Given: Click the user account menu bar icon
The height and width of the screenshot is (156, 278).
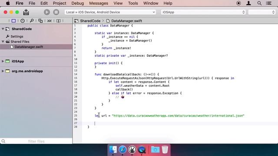Looking at the screenshot, I should click(x=249, y=3).
